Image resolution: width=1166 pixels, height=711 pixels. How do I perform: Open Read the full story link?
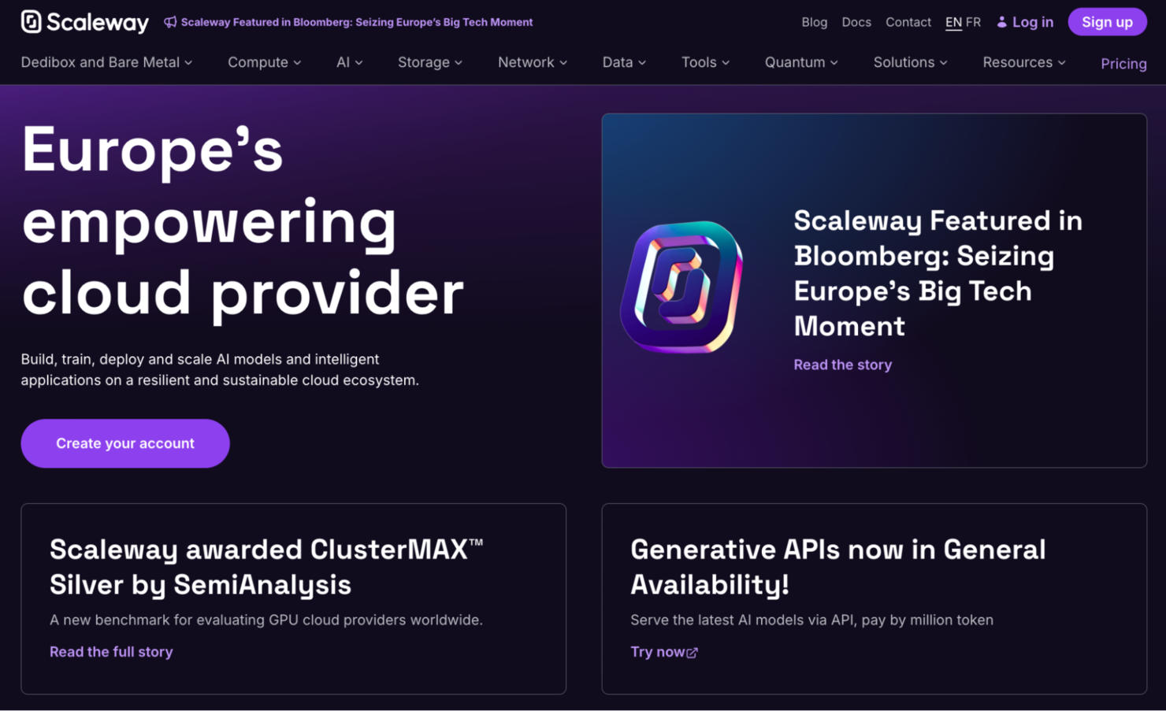point(111,652)
